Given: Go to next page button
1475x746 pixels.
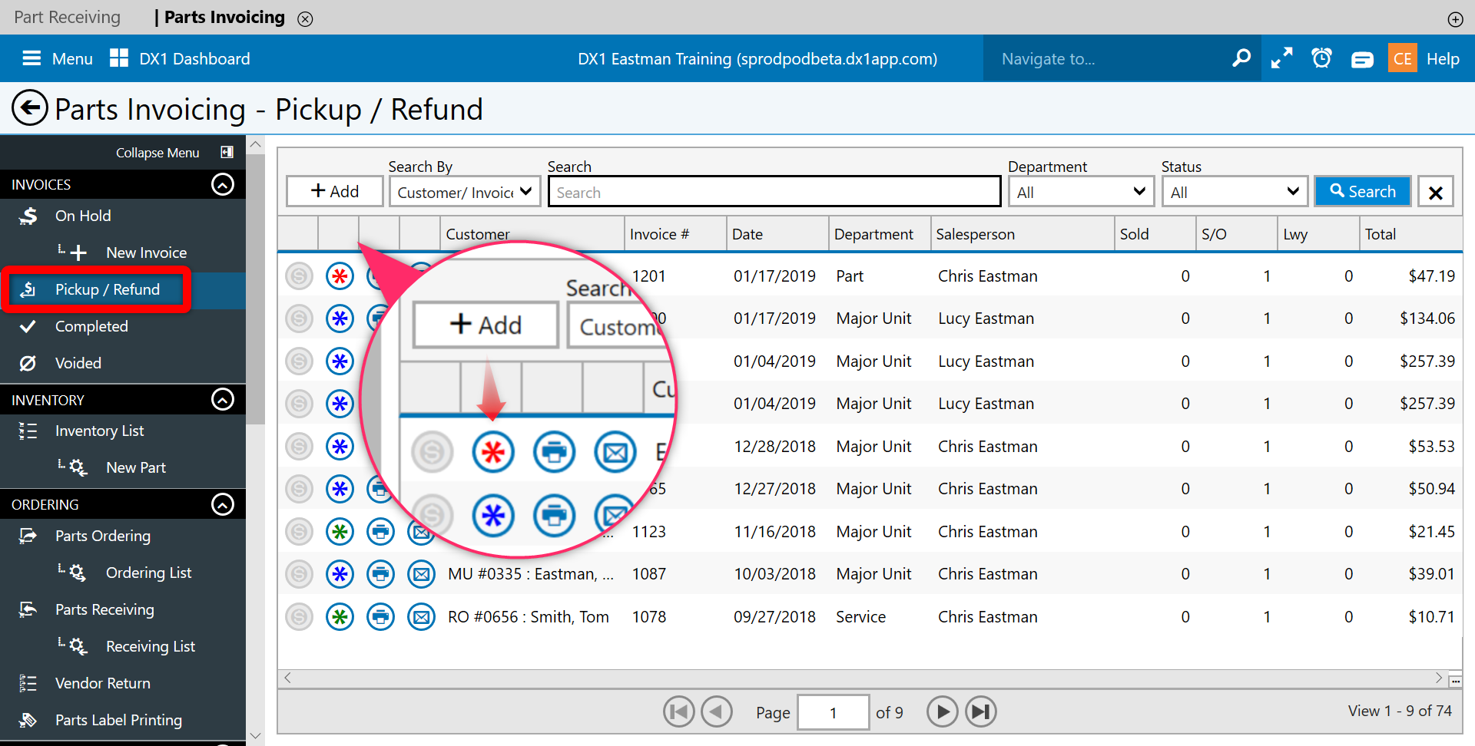Looking at the screenshot, I should (x=943, y=712).
